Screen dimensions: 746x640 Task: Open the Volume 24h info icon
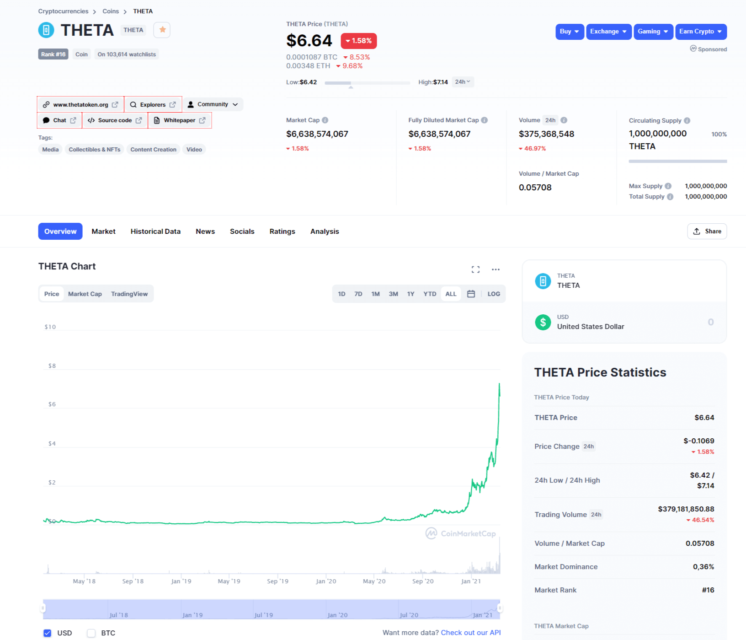point(564,120)
